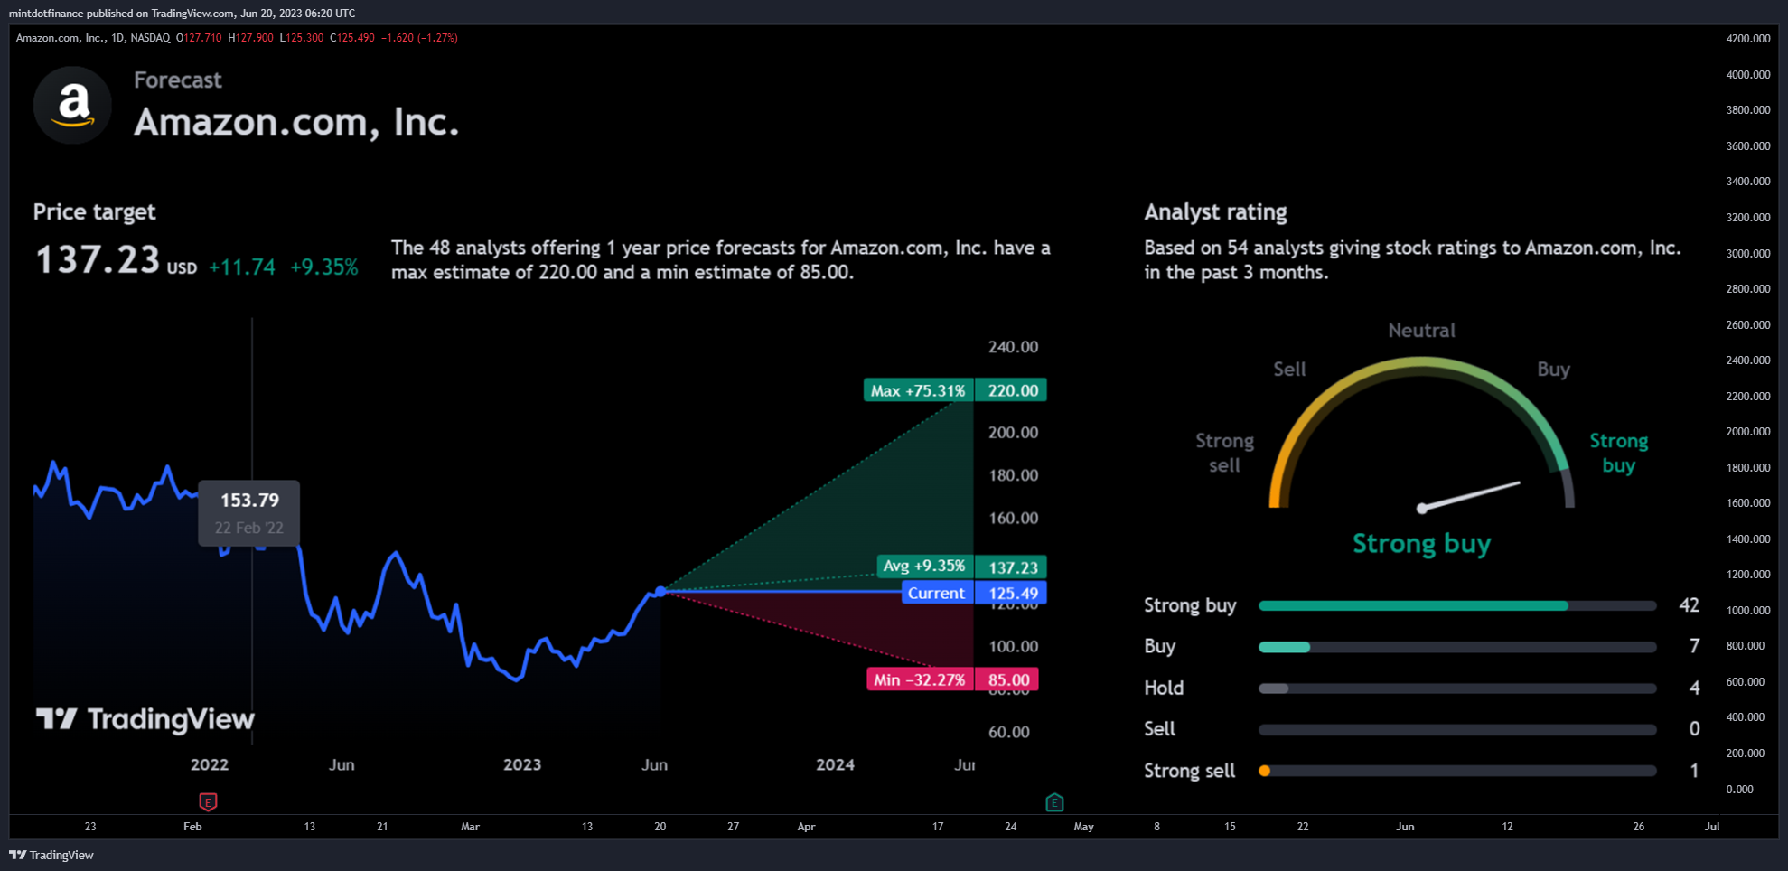The width and height of the screenshot is (1788, 871).
Task: Click the 153.79 tooltip on chart
Action: (249, 512)
